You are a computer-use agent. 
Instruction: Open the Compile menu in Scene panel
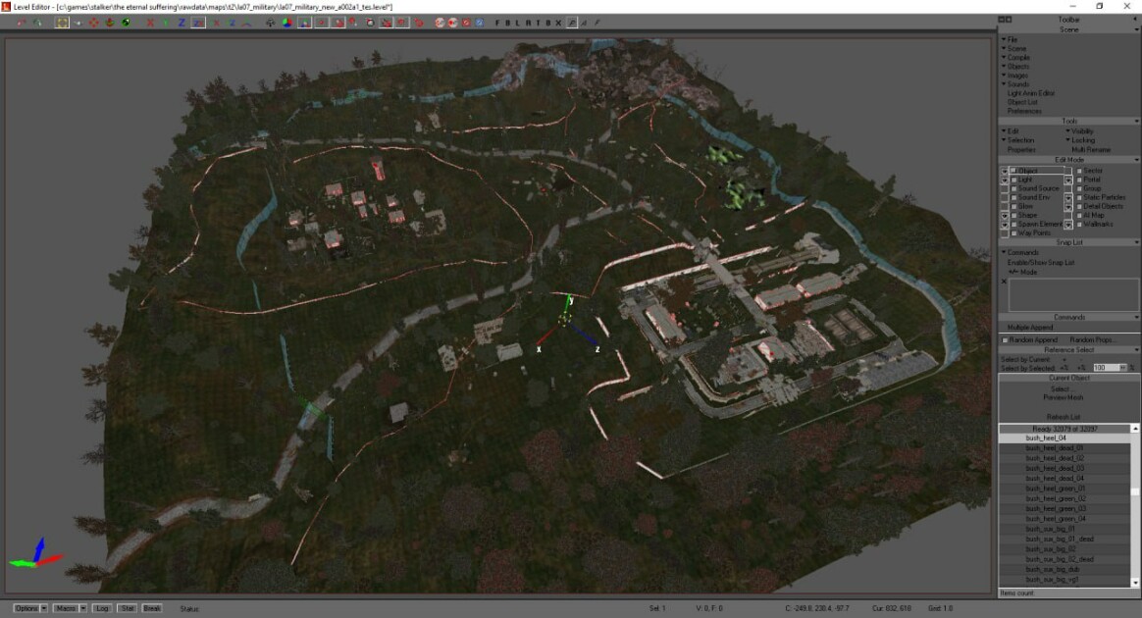[x=1016, y=58]
